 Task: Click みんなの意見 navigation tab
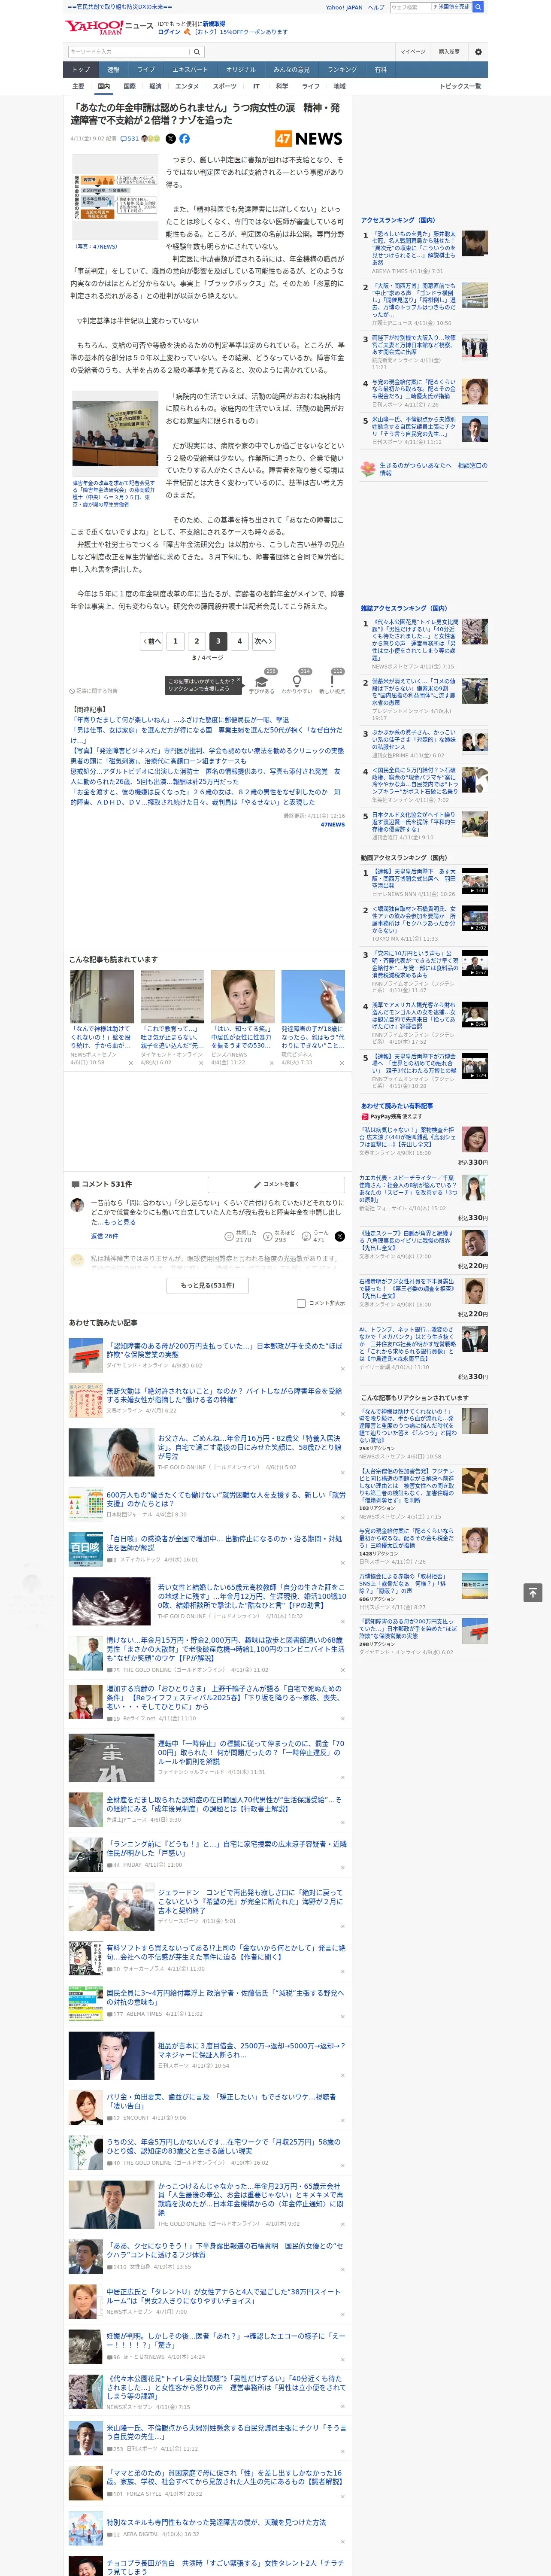[x=291, y=70]
